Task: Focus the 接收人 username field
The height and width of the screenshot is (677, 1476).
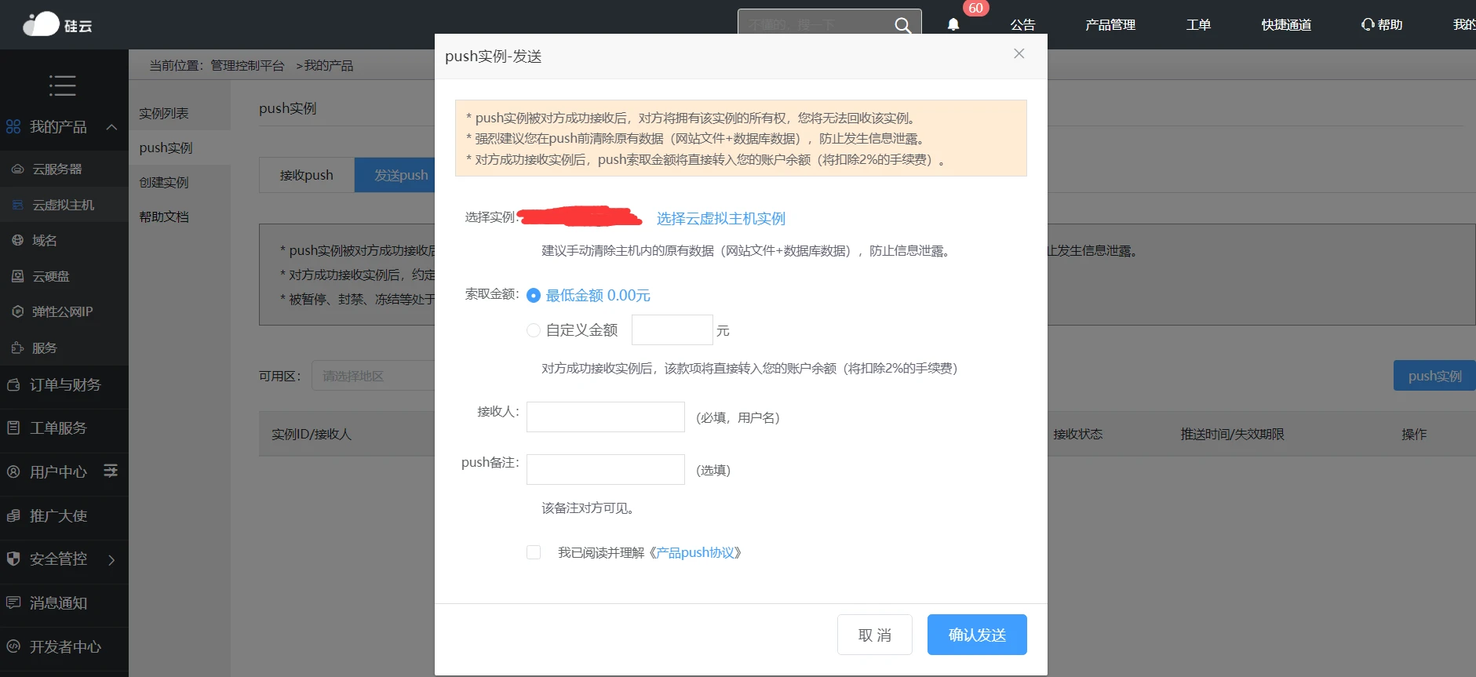Action: click(606, 417)
